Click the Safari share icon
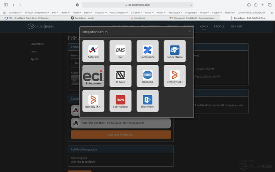The height and width of the screenshot is (172, 275). (x=256, y=5)
